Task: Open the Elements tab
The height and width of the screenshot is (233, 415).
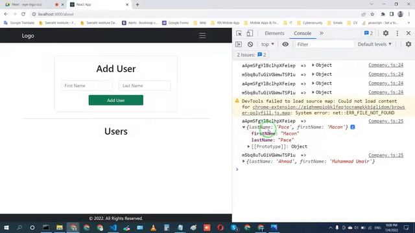Action: coord(274,33)
